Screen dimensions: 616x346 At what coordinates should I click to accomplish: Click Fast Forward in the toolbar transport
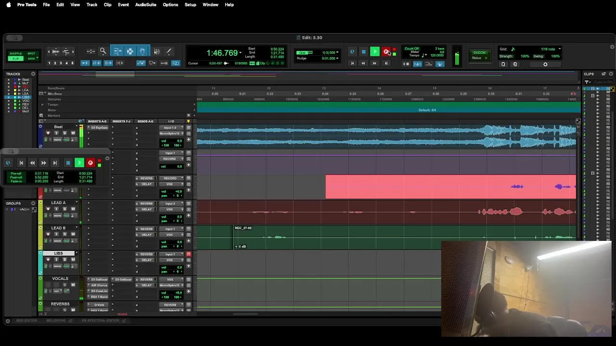point(374,63)
